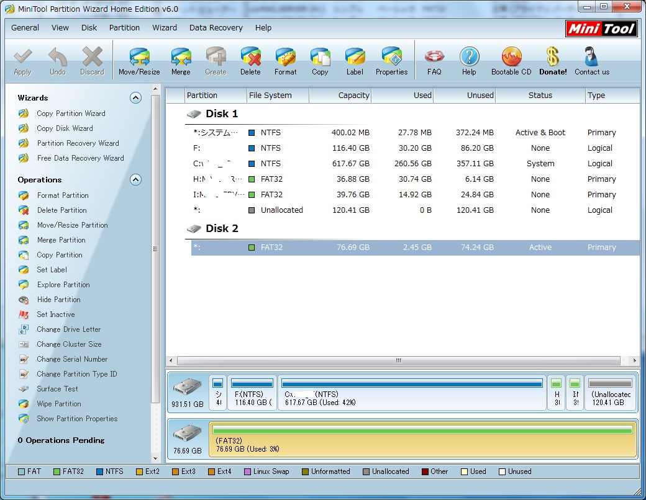The image size is (646, 500).
Task: Open the Partition menu
Action: click(x=124, y=27)
